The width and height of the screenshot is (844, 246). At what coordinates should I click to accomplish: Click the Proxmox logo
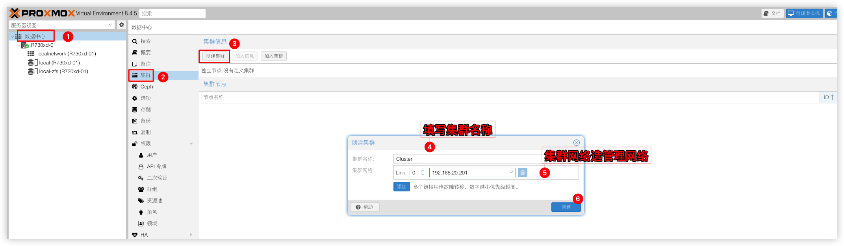[42, 13]
